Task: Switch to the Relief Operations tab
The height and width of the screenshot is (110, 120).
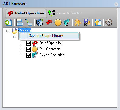Action: click(26, 13)
